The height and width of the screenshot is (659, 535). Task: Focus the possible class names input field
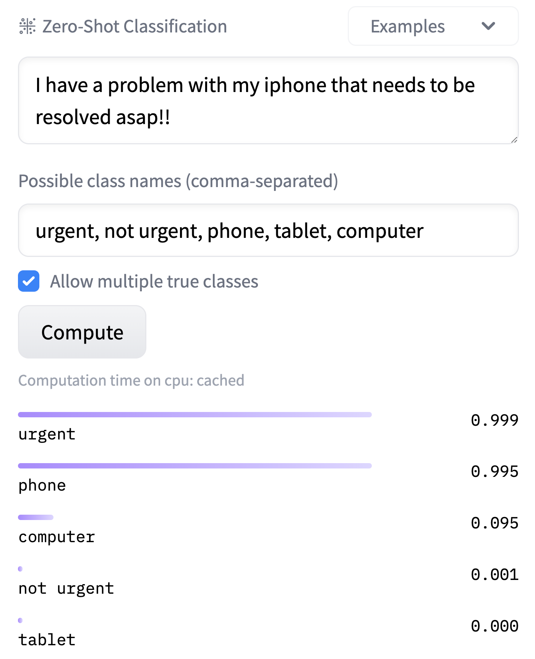(267, 231)
